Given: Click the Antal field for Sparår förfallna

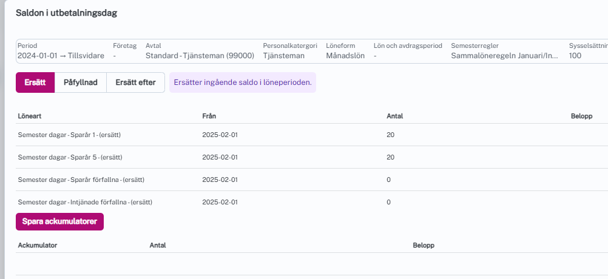Looking at the screenshot, I should pos(388,180).
